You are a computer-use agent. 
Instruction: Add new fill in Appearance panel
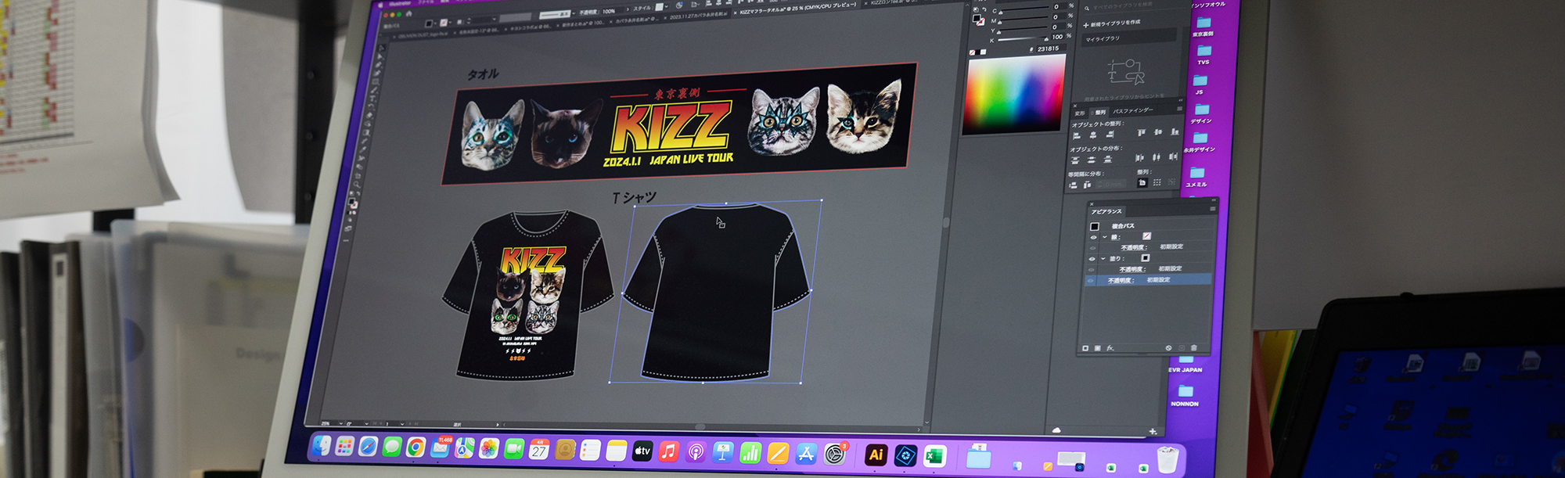1097,348
